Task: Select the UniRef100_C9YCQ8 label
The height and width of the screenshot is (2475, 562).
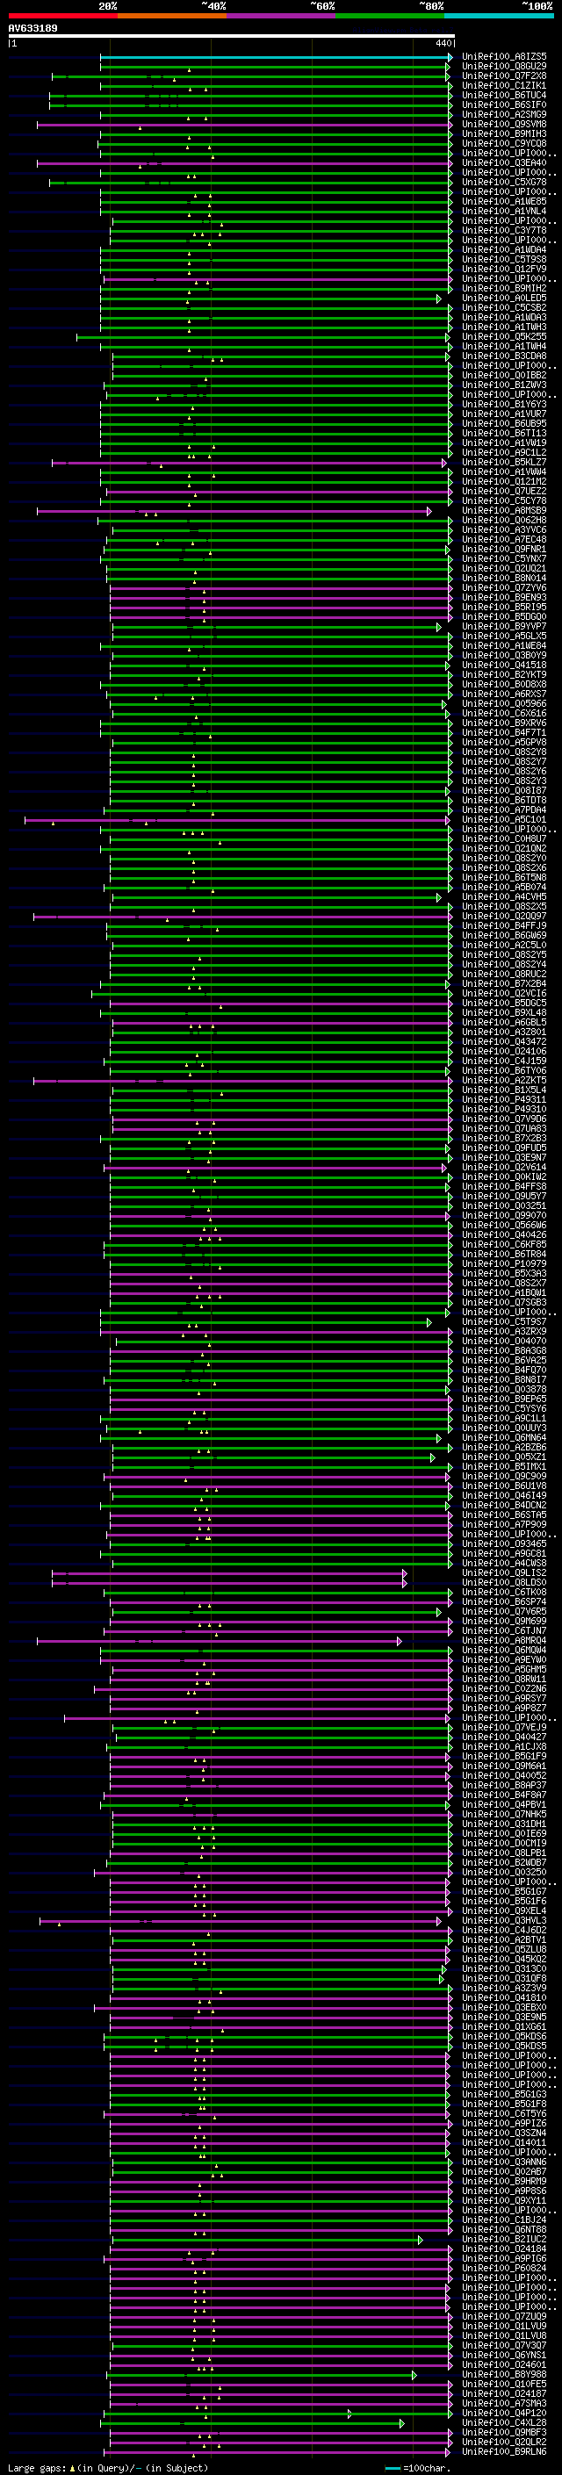Action: tap(504, 144)
